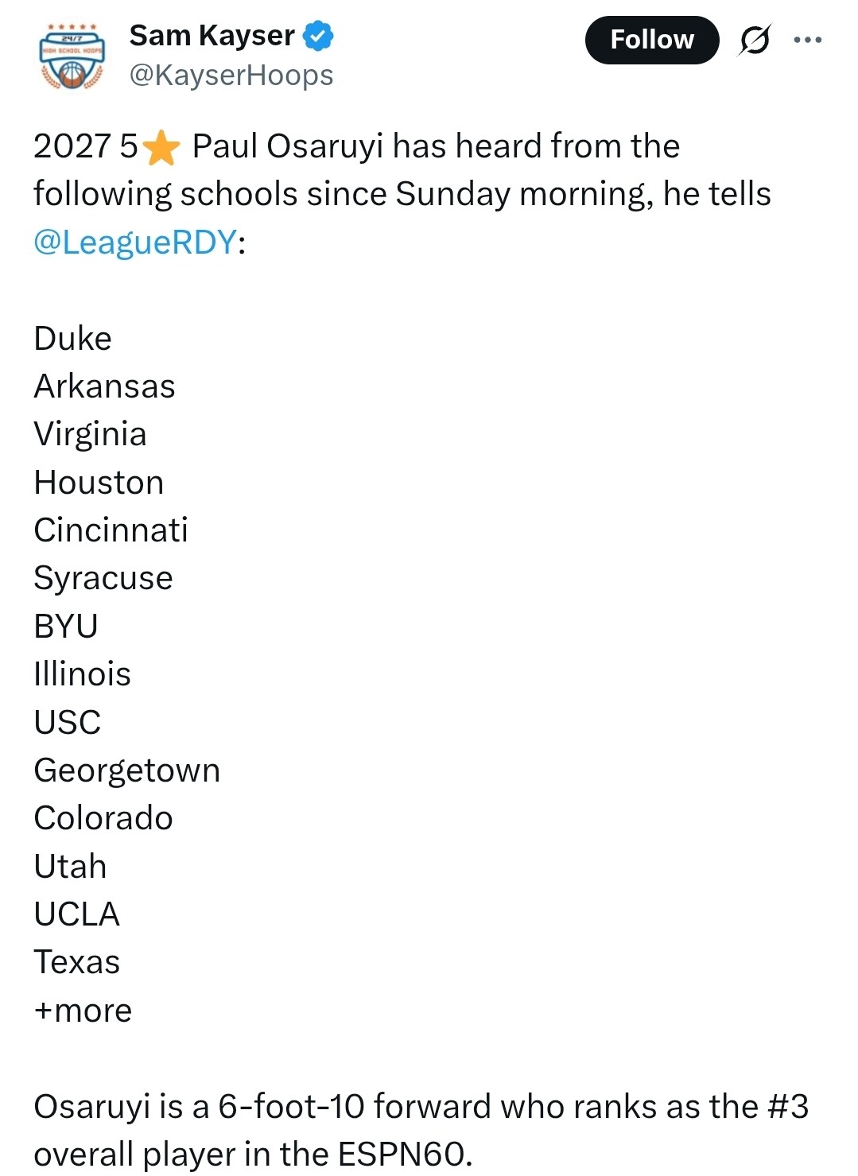Viewport: 858px width, 1176px height.
Task: Click the gold star emoji
Action: coord(162,148)
